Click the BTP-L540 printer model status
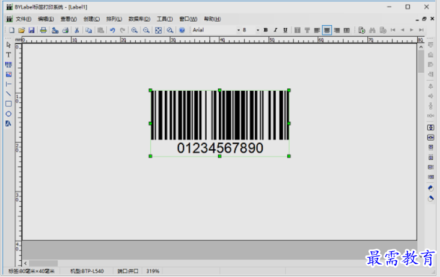Image resolution: width=440 pixels, height=277 pixels. pyautogui.click(x=87, y=272)
